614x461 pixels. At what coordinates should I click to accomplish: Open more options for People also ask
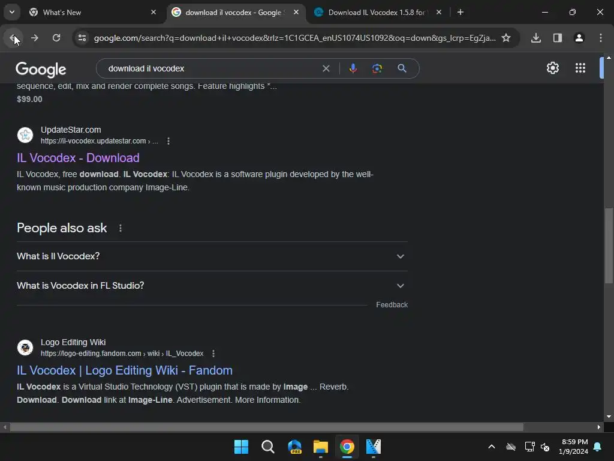120,228
